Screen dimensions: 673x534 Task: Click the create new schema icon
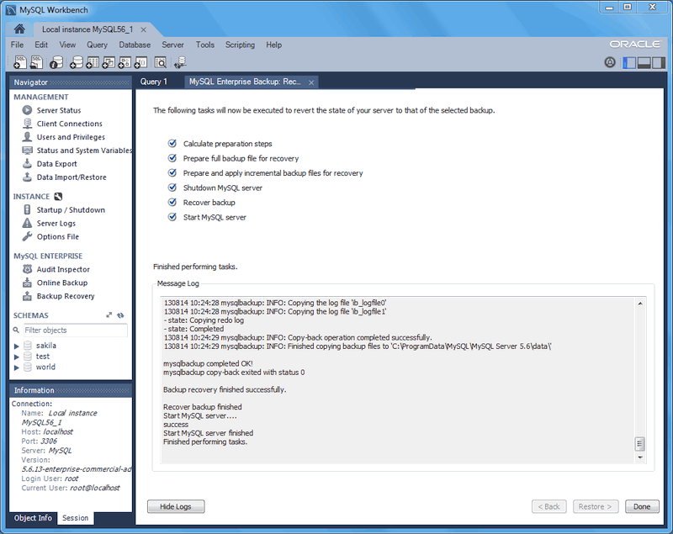77,62
